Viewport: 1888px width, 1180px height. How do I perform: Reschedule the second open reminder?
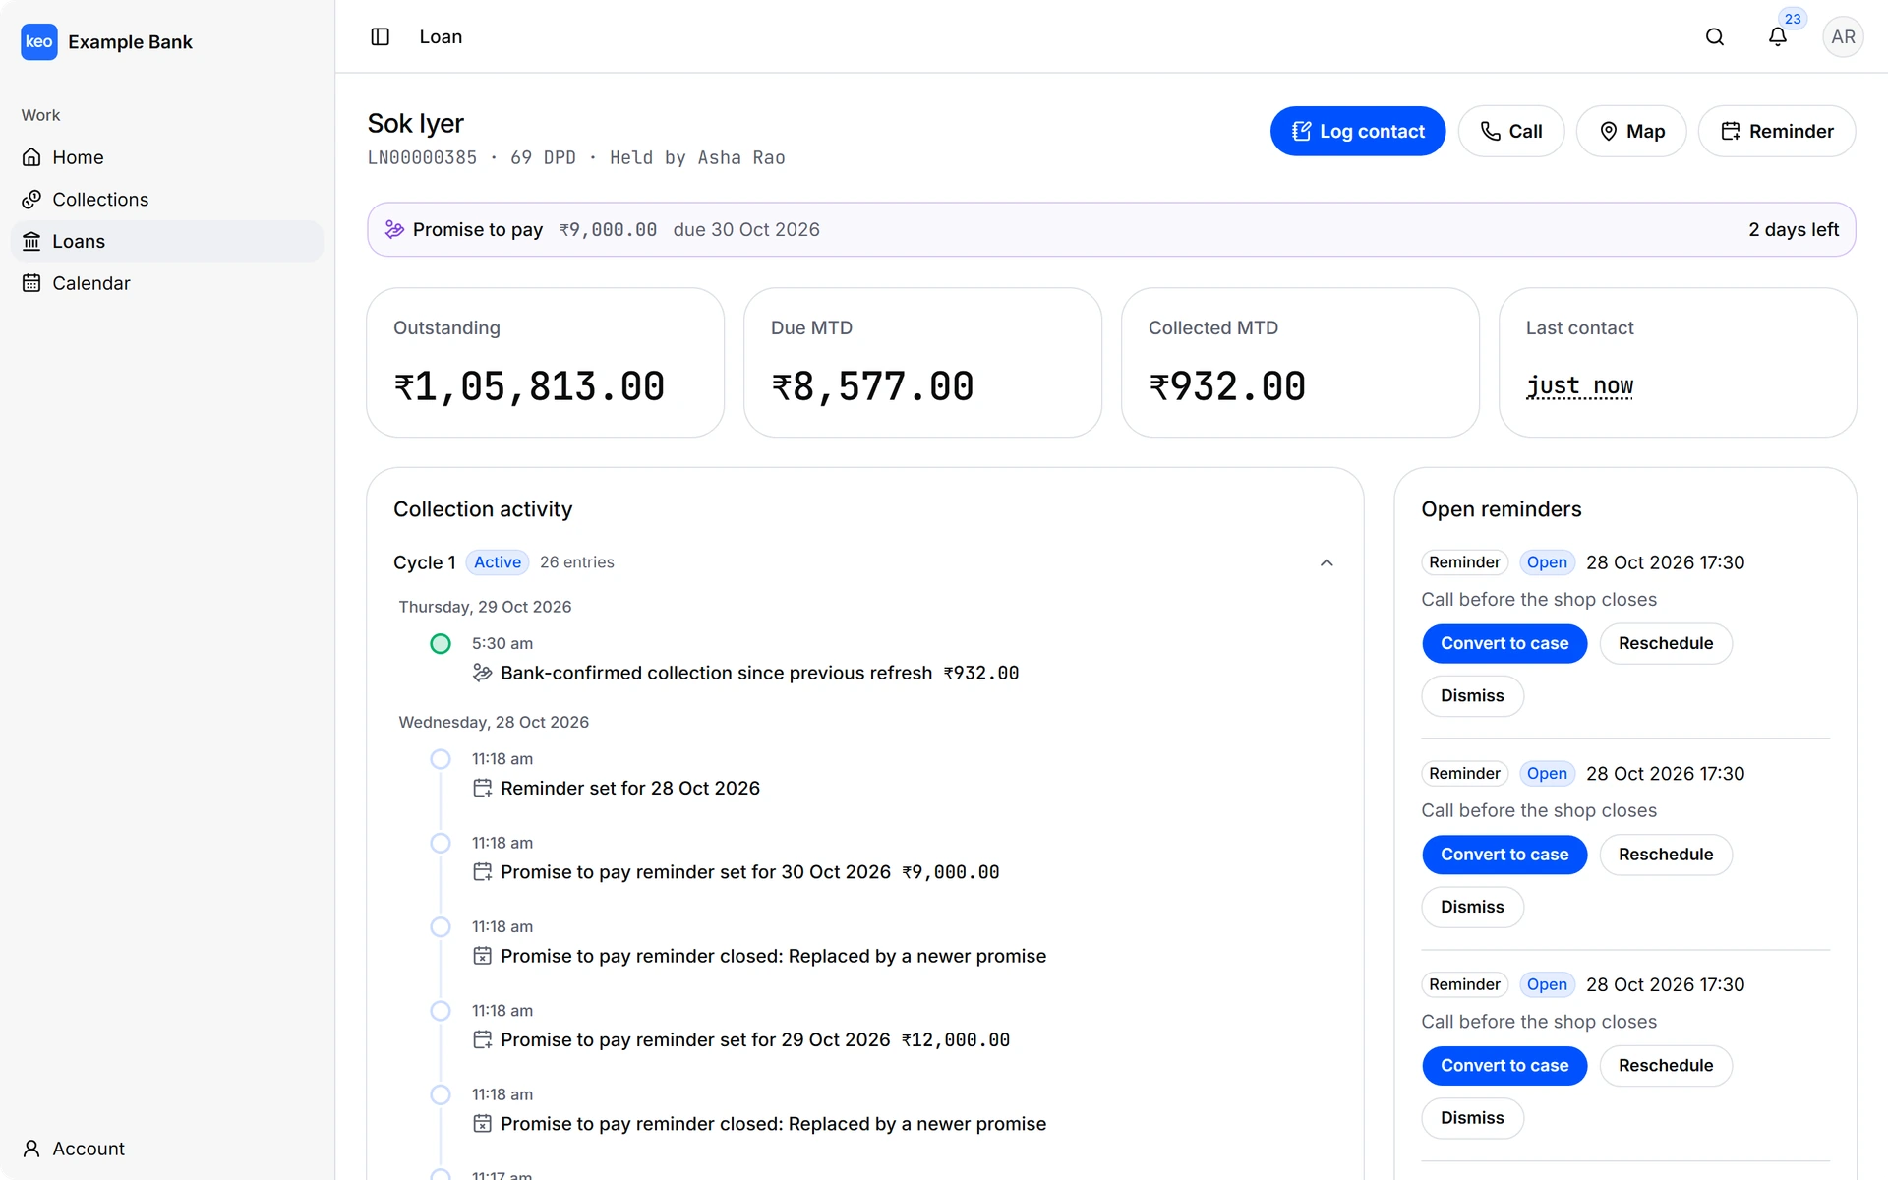tap(1666, 855)
